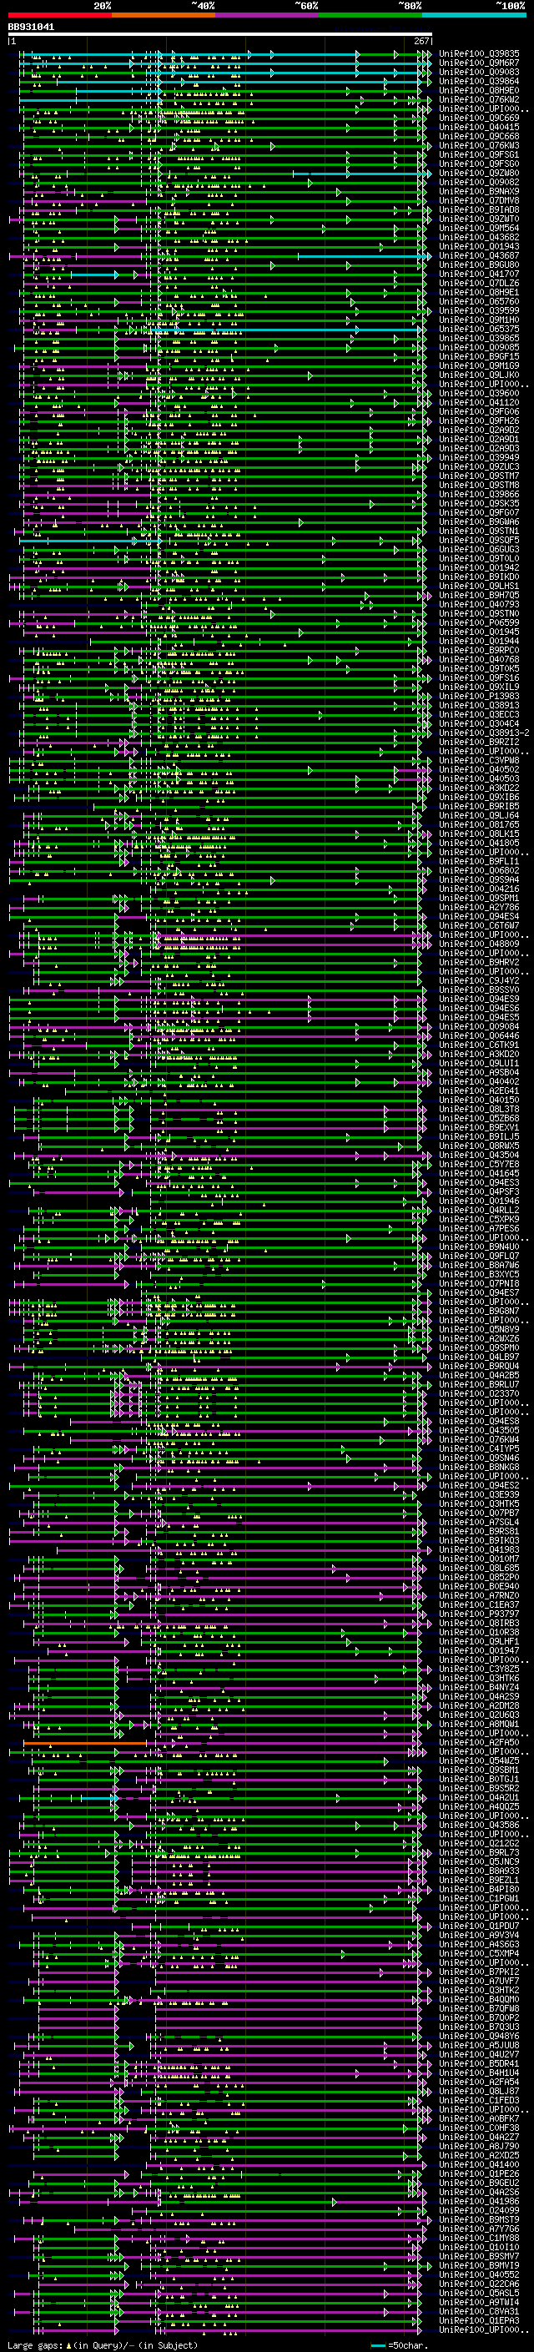The height and width of the screenshot is (2352, 534).
Task: Click the label UniRef100_Q09085
Action: (478, 347)
